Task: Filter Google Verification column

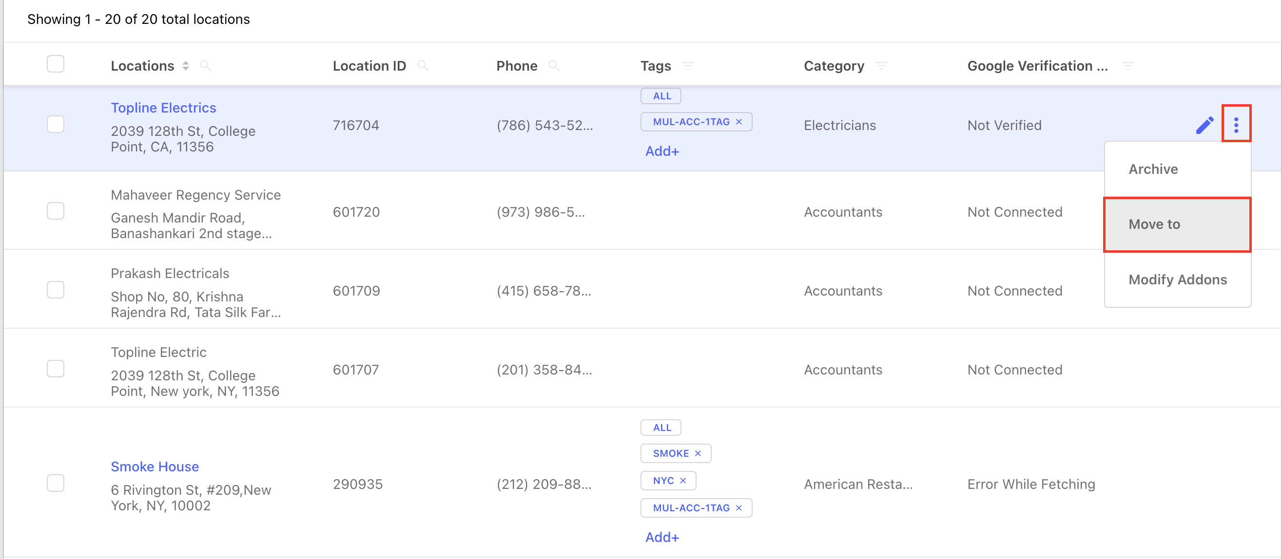Action: click(x=1128, y=66)
